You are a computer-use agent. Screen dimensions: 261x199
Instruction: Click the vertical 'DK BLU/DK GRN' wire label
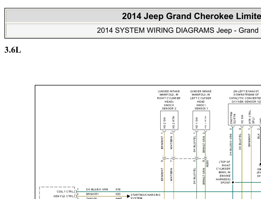point(231,145)
